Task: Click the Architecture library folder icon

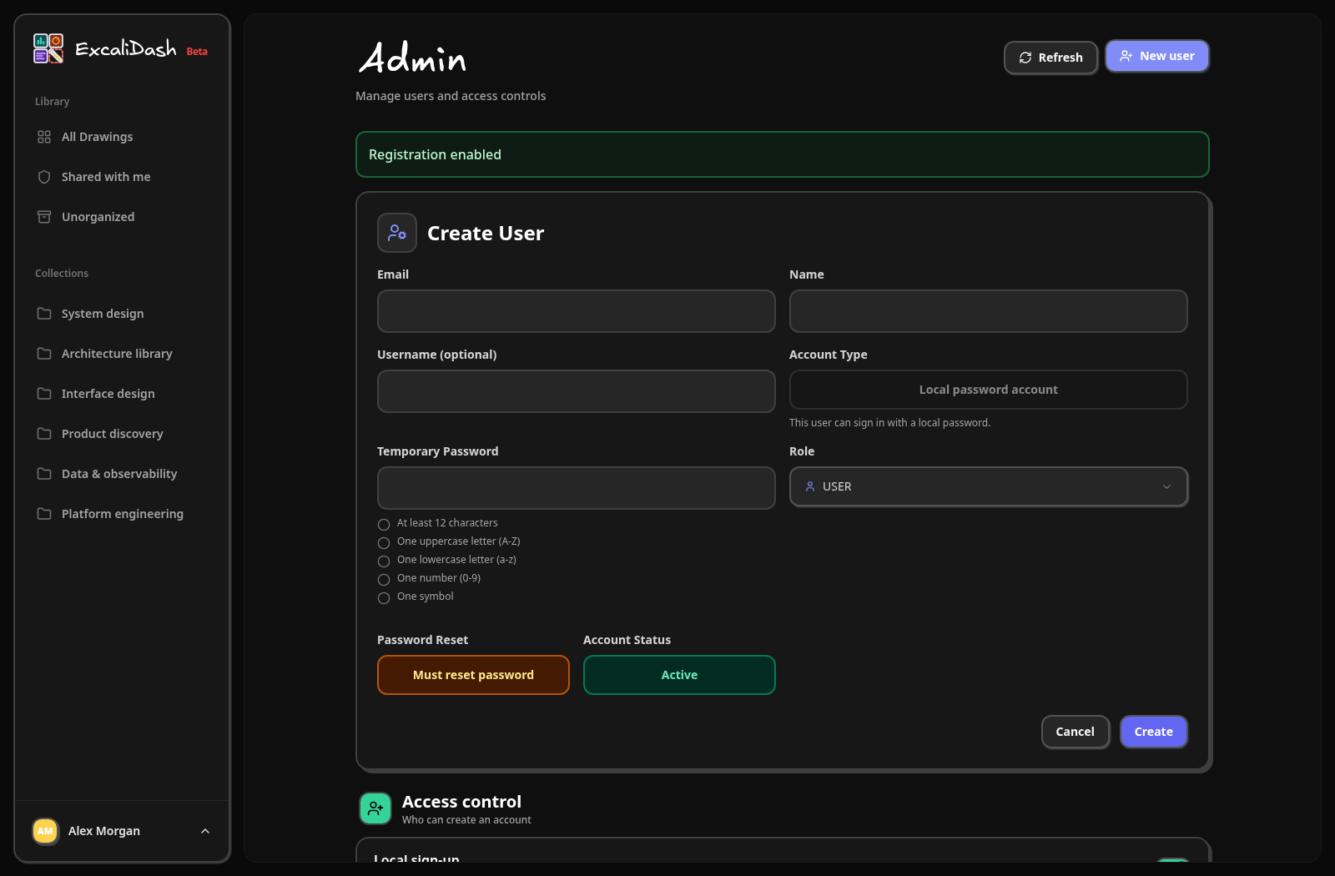Action: [44, 354]
